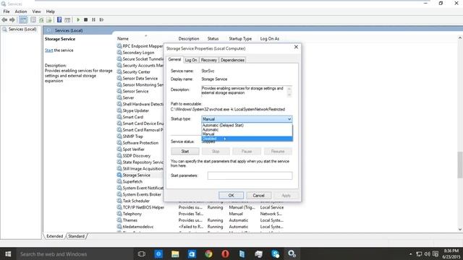Sort by the Startup Type column header

pyautogui.click(x=240, y=38)
